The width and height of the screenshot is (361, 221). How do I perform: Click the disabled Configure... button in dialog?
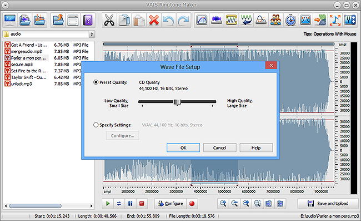(x=123, y=136)
